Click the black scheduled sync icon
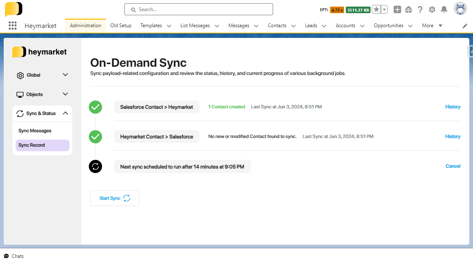 pyautogui.click(x=95, y=166)
